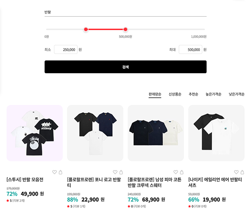This screenshot has height=220, width=251.
Task: Focus the 최소 price input field
Action: coord(66,50)
